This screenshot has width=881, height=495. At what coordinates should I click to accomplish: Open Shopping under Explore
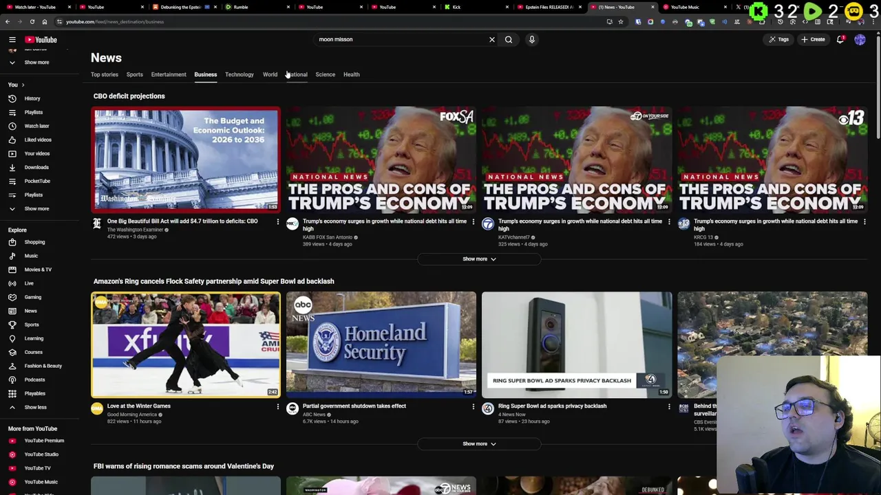tap(34, 242)
